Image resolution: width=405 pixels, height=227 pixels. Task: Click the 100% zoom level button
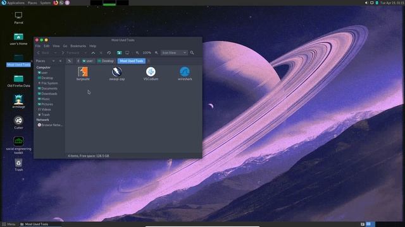[x=146, y=53]
